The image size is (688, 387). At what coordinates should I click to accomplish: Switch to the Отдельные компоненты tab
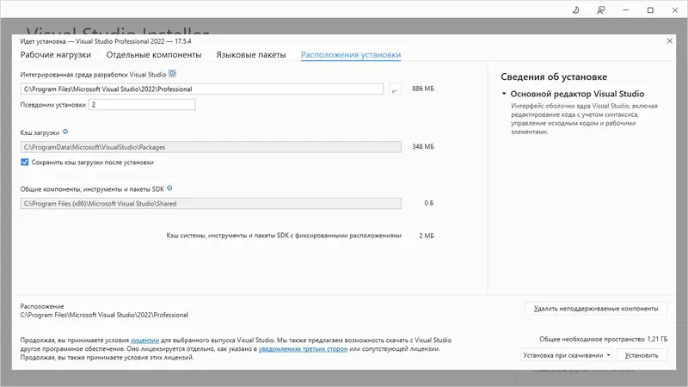154,55
